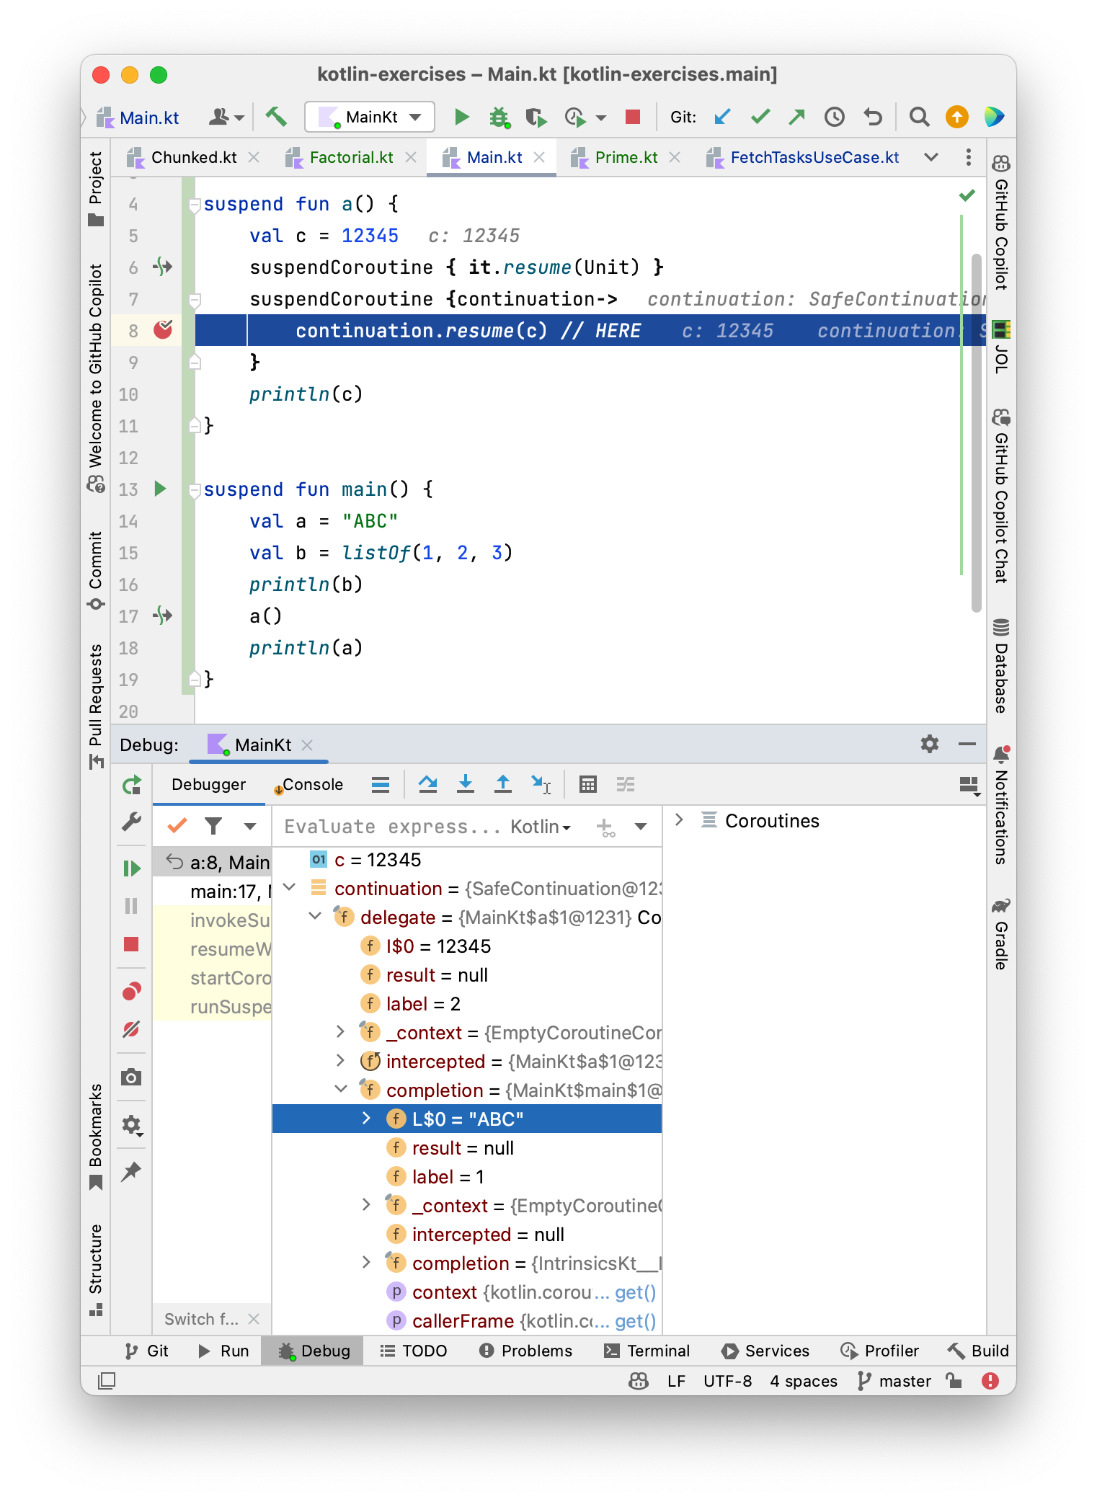Click the Step Into debugger icon
Screen dimensions: 1097x1502
point(466,783)
